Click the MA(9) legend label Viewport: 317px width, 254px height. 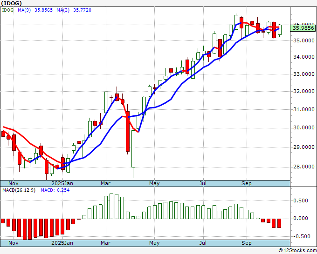(24, 10)
